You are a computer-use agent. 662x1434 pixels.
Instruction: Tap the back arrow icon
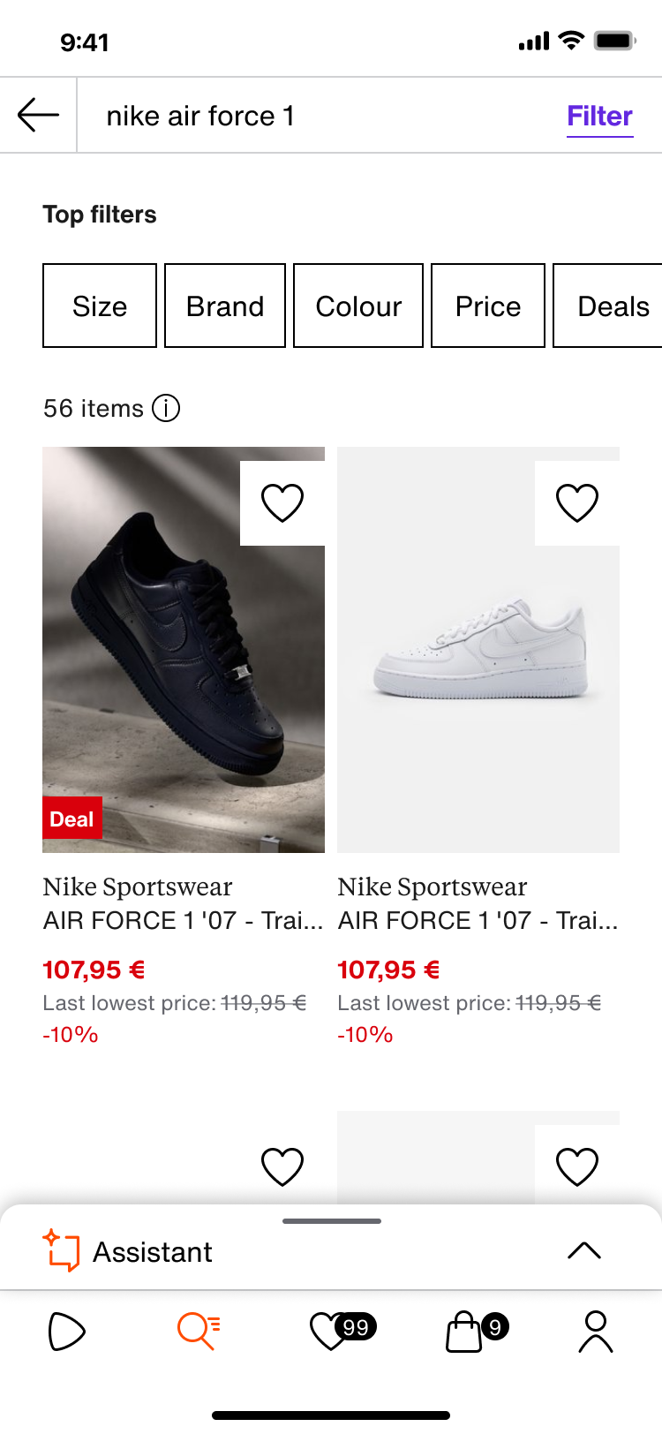[38, 115]
